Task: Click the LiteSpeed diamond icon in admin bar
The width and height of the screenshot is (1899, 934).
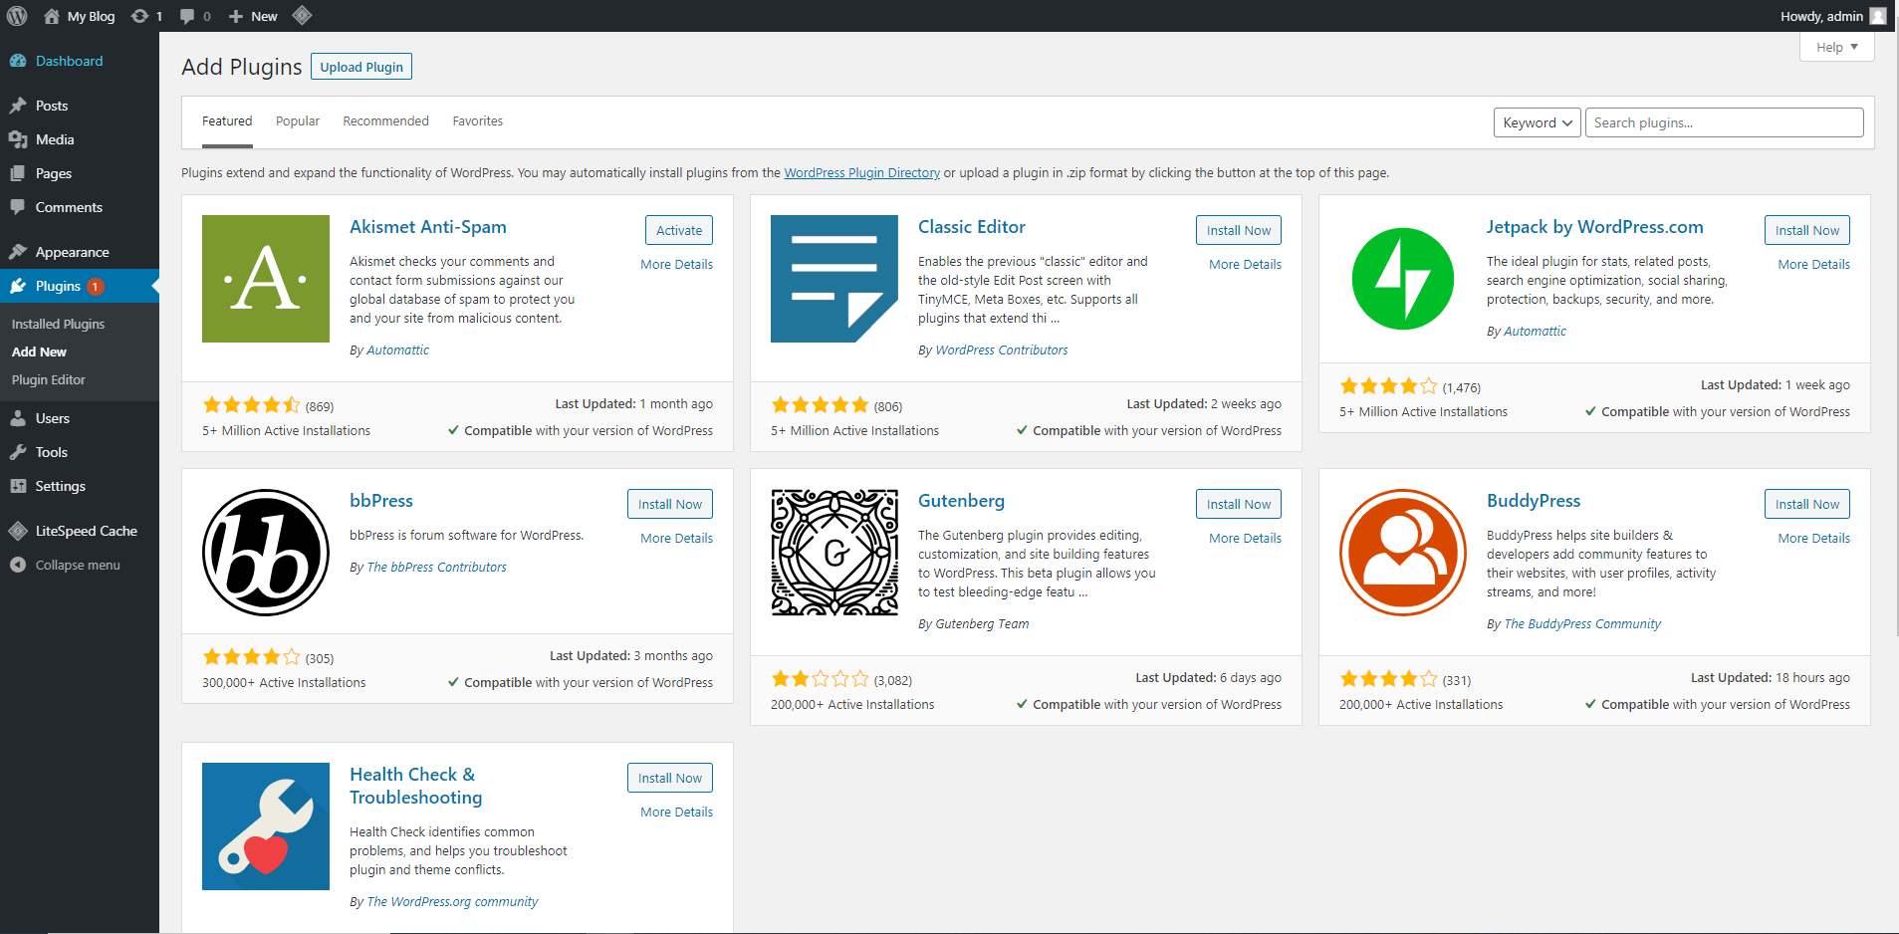Action: point(303,15)
